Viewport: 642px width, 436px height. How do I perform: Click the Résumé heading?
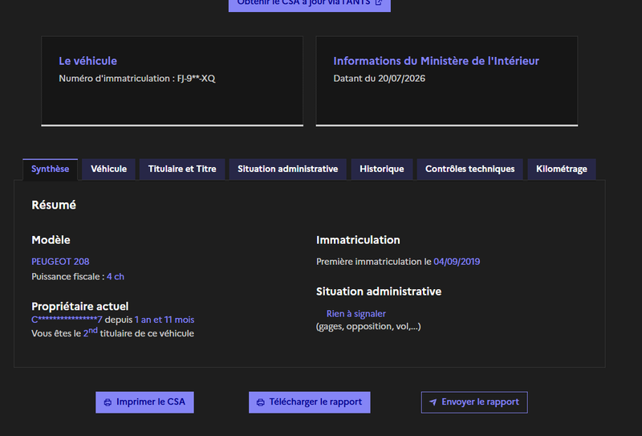(54, 205)
